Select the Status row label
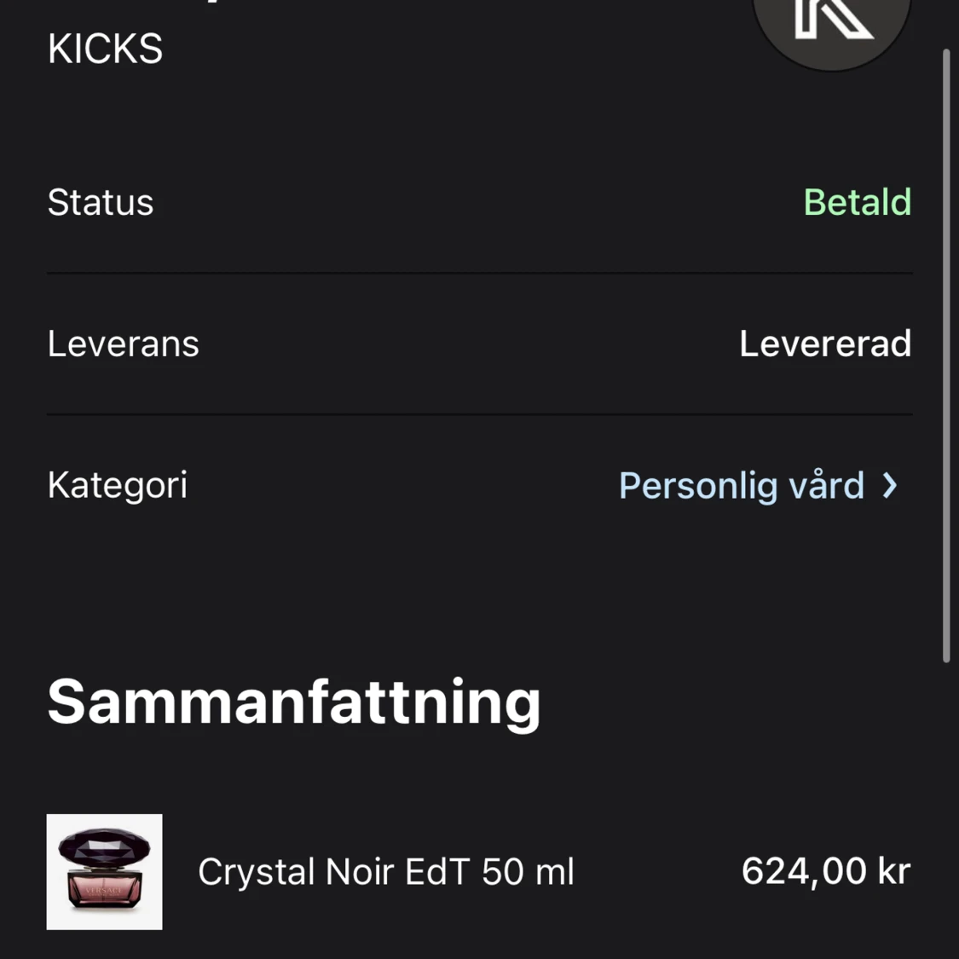The height and width of the screenshot is (959, 959). pos(101,202)
